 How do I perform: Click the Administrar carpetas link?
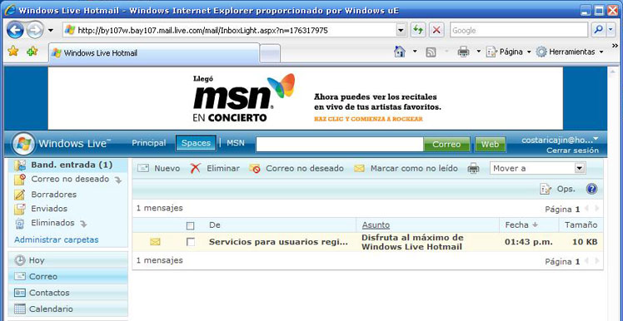coord(57,240)
